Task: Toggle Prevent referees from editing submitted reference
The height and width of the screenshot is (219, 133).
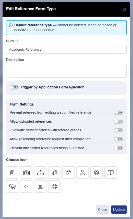Action: point(118,113)
